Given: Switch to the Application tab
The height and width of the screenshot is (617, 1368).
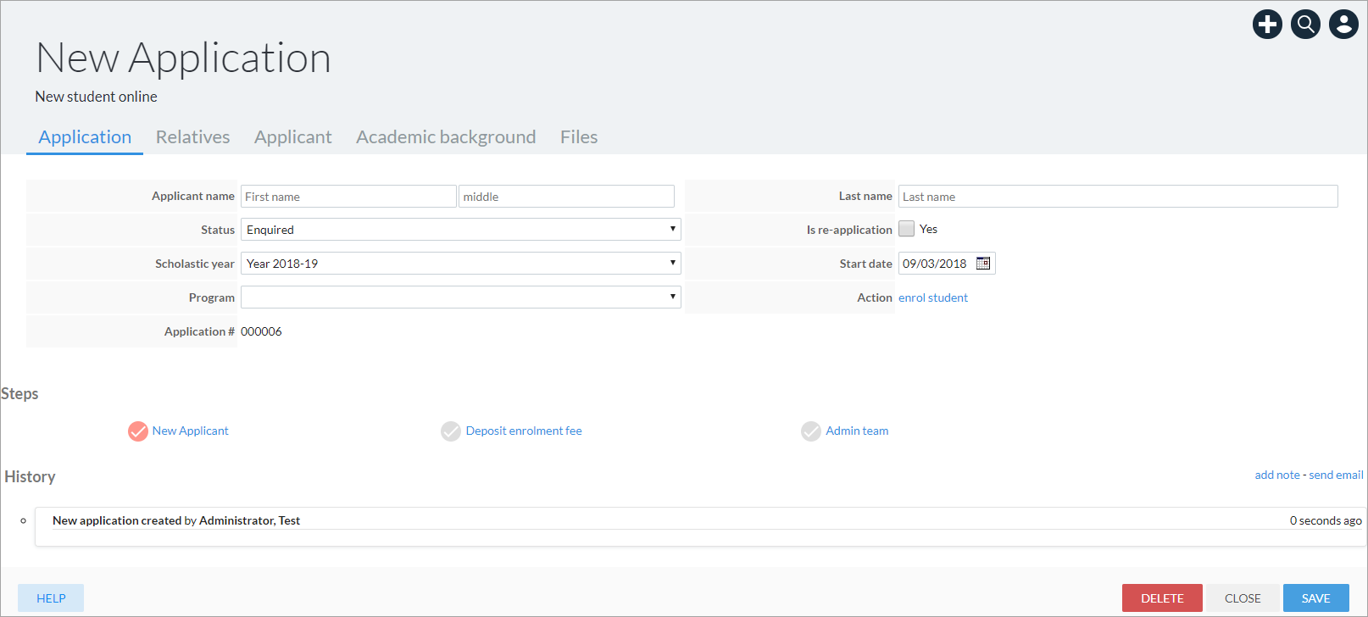Looking at the screenshot, I should [85, 137].
